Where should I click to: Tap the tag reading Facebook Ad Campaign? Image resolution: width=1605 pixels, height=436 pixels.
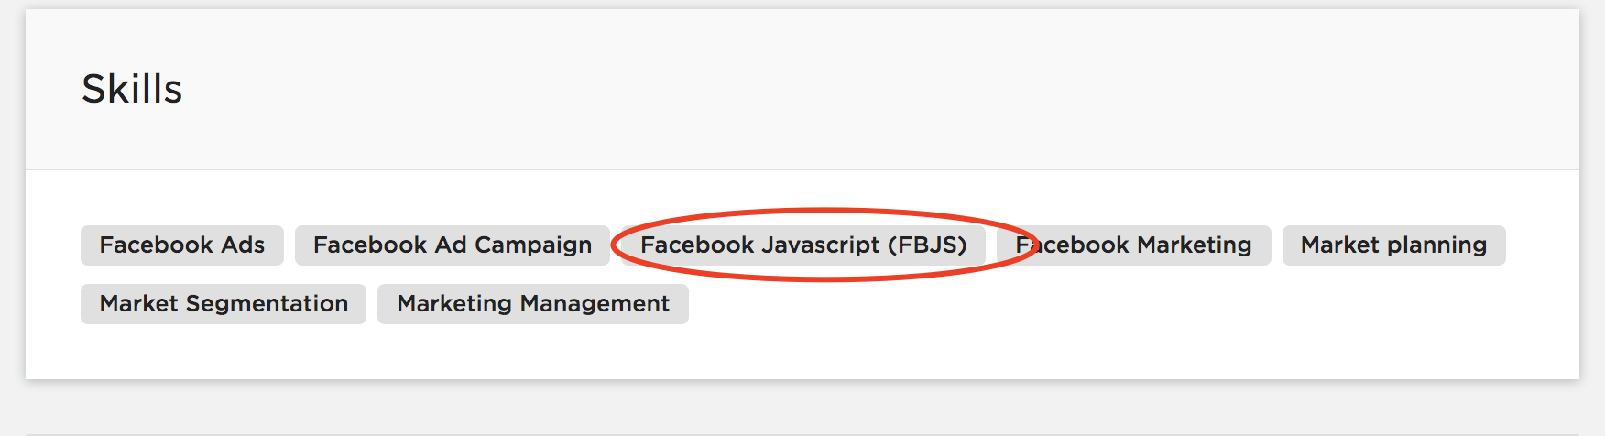pyautogui.click(x=452, y=245)
